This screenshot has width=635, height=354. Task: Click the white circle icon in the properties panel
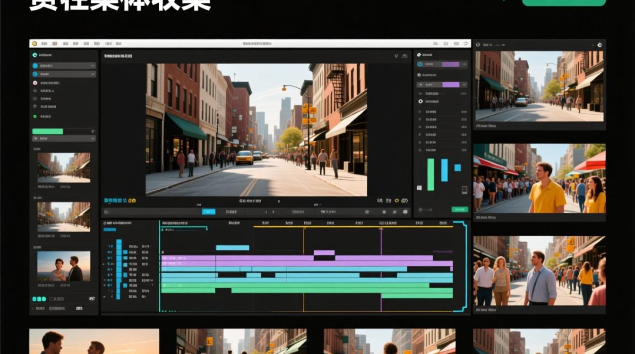[420, 101]
